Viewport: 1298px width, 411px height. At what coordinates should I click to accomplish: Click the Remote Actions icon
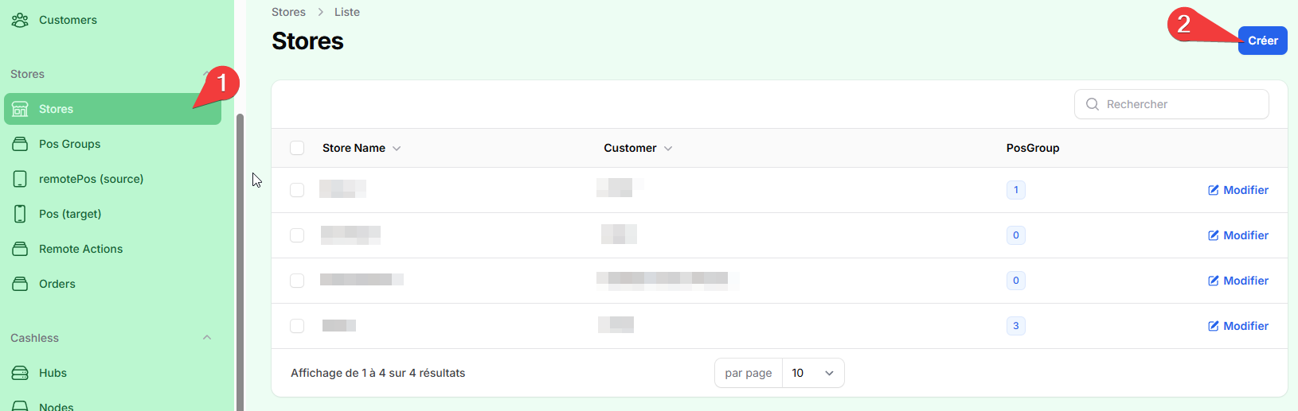click(20, 249)
